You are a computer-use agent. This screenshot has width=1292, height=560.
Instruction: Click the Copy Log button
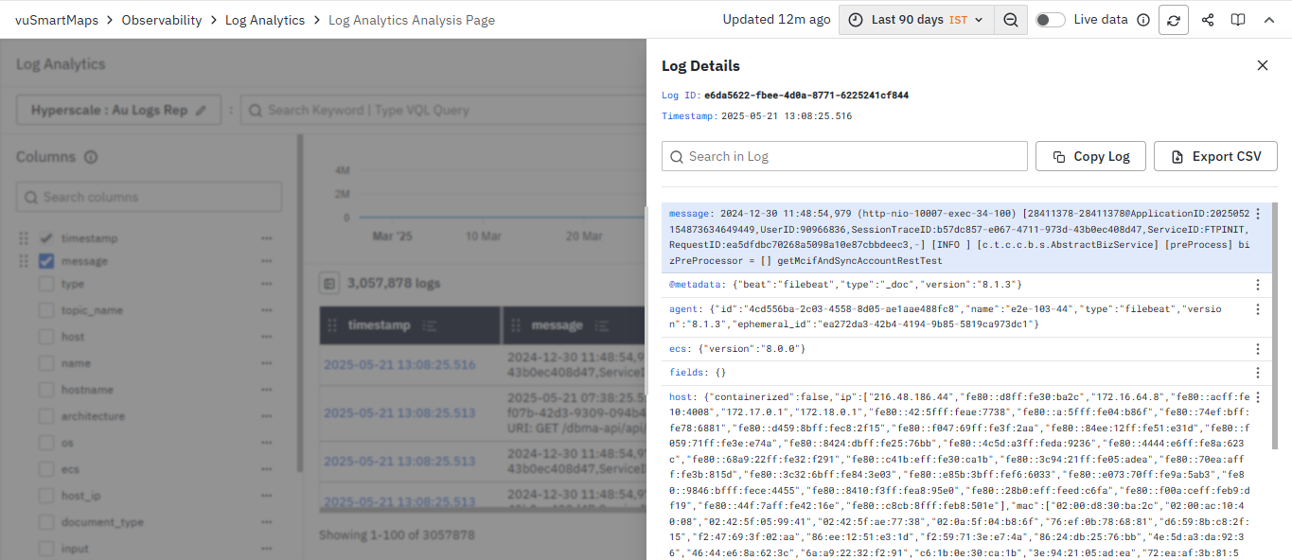[1090, 156]
